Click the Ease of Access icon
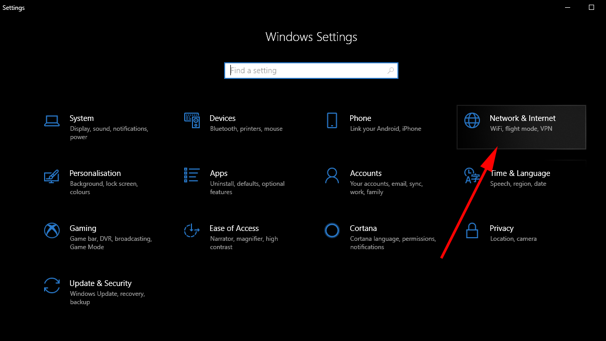606x341 pixels. coord(192,230)
